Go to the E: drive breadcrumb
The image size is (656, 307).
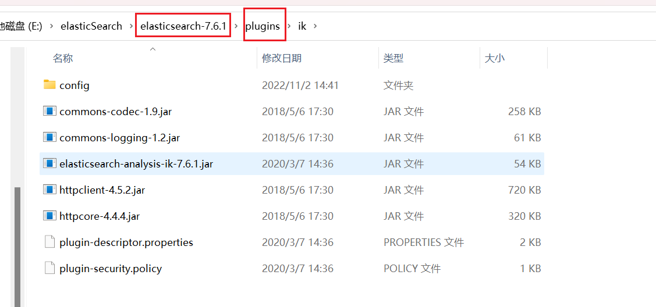[21, 26]
